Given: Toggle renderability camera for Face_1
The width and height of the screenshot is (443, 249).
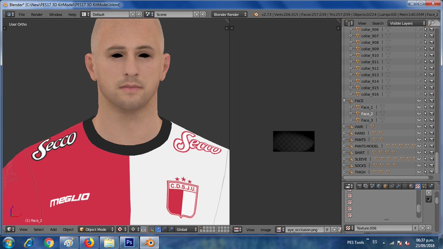Looking at the screenshot, I should click(432, 107).
